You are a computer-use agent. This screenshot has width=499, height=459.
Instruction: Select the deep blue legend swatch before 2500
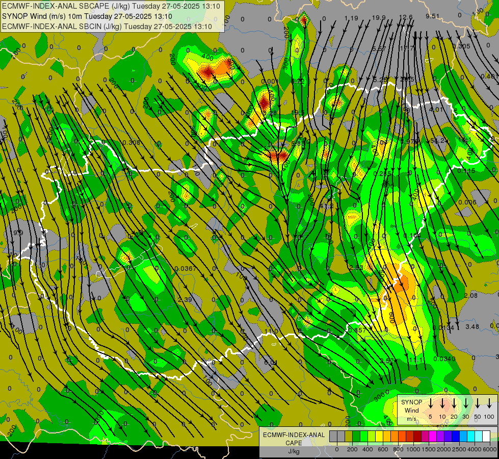click(x=455, y=437)
